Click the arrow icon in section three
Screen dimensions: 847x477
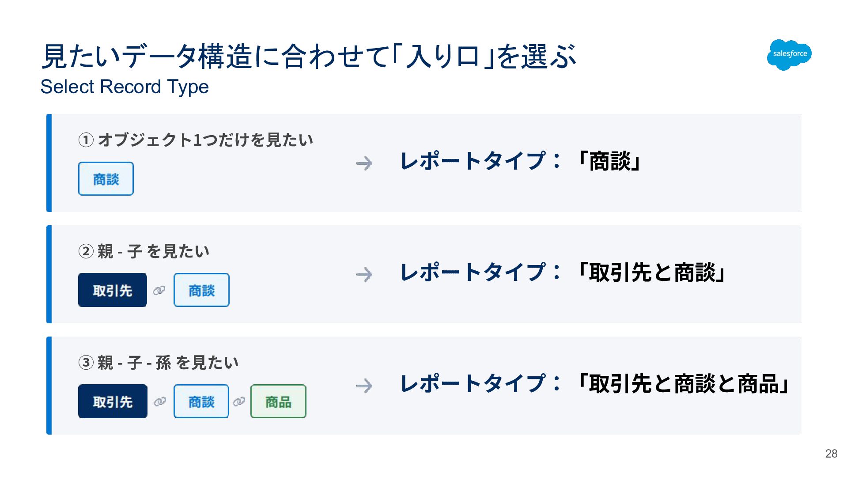364,386
